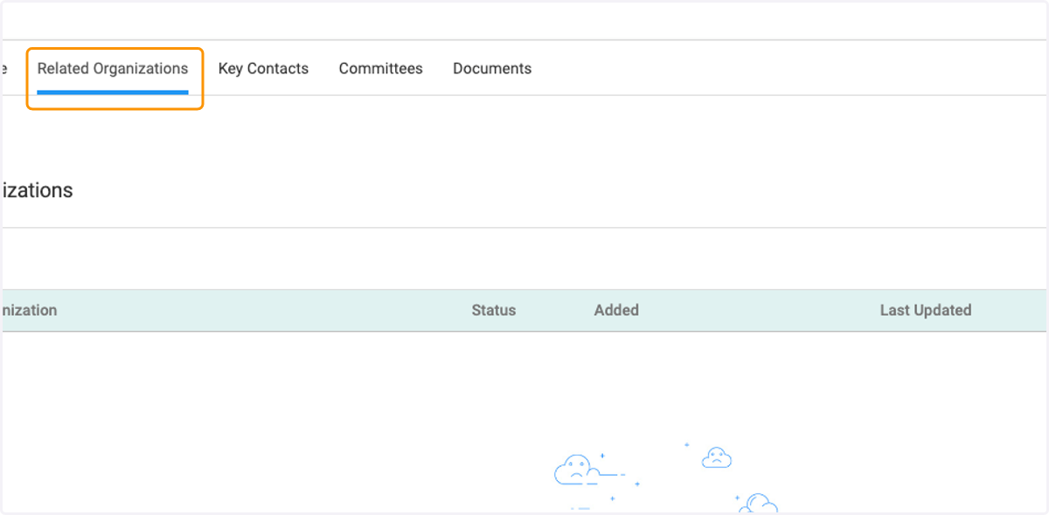Click the Last Updated column header
The image size is (1049, 515).
coord(926,310)
